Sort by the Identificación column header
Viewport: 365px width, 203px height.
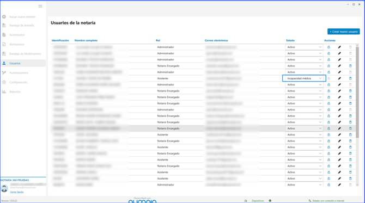[60, 40]
